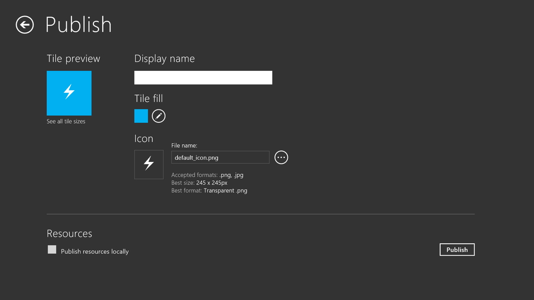Edit tile fill with the pencil icon
Image resolution: width=534 pixels, height=300 pixels.
(159, 116)
